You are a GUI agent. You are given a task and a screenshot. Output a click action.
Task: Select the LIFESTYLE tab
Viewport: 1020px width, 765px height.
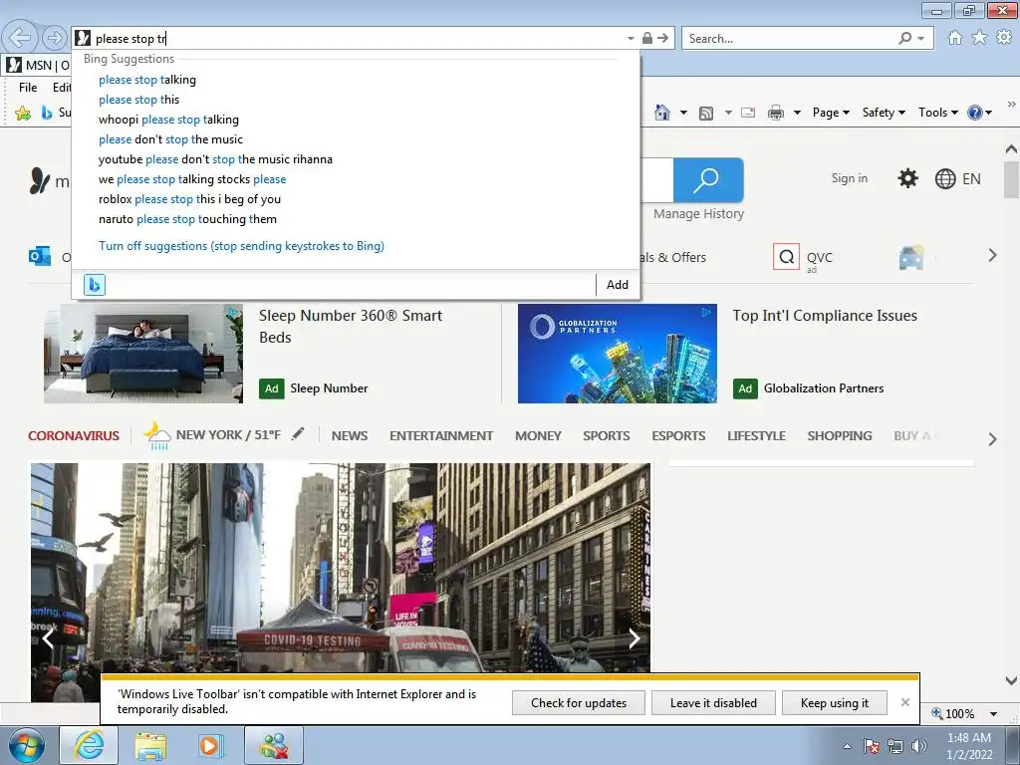tap(757, 436)
